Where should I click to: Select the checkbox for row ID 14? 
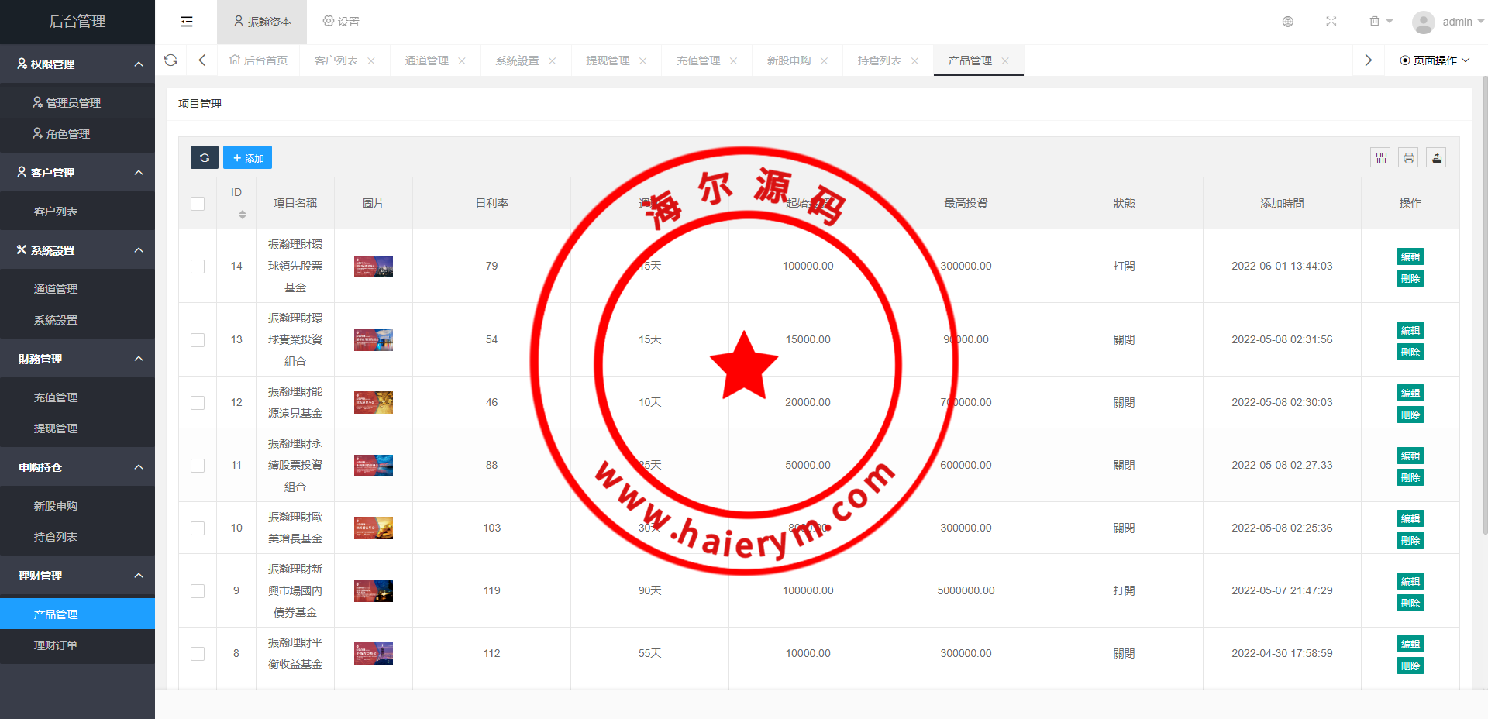(198, 267)
